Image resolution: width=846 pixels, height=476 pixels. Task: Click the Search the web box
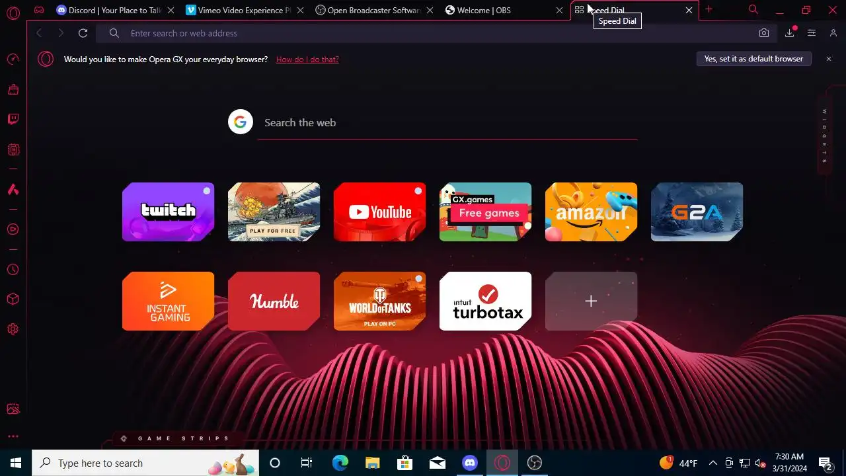447,123
